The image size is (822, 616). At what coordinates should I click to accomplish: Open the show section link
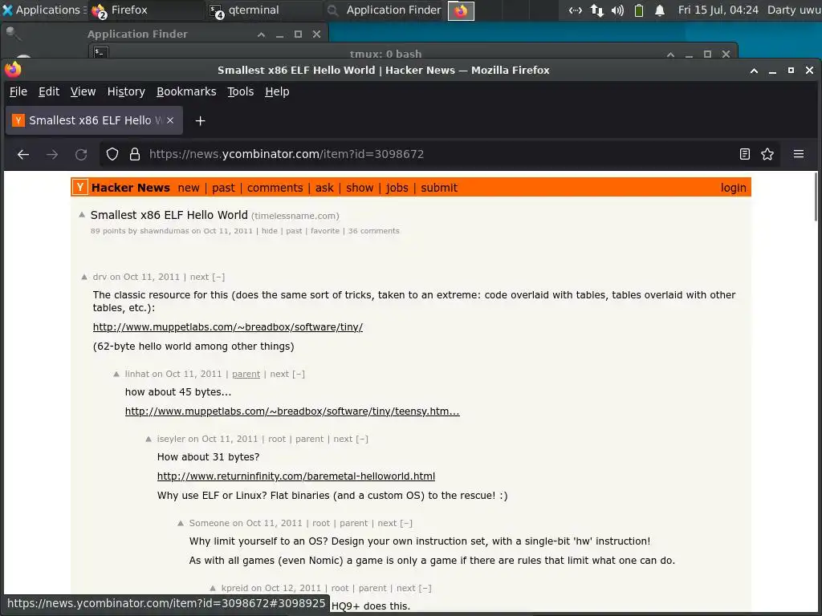point(360,188)
